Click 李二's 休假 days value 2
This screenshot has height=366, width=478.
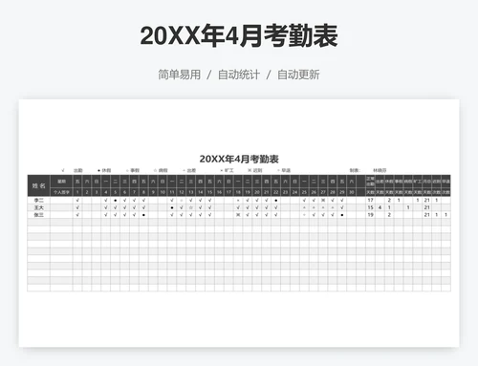pyautogui.click(x=389, y=201)
